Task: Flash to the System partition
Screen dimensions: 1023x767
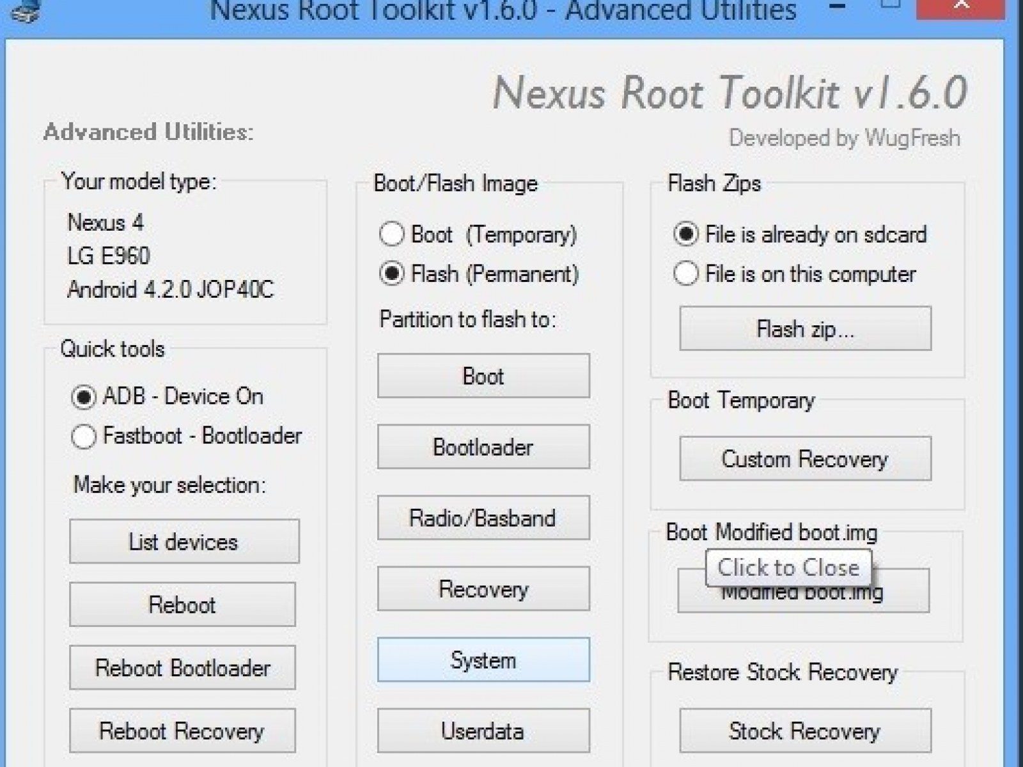Action: pos(483,660)
